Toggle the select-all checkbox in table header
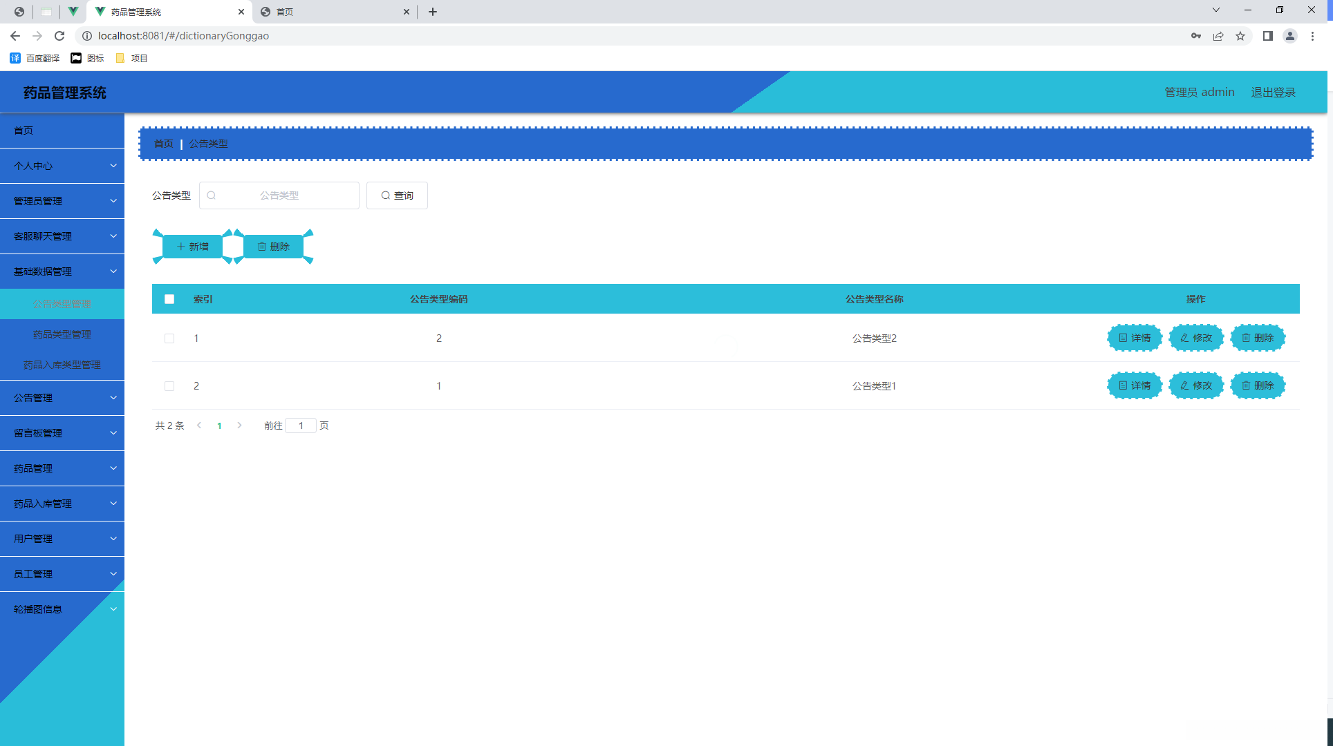This screenshot has width=1333, height=746. coord(169,299)
